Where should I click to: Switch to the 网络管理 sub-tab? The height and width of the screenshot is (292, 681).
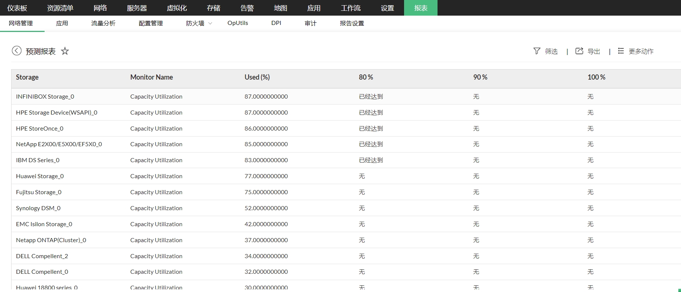pyautogui.click(x=21, y=23)
